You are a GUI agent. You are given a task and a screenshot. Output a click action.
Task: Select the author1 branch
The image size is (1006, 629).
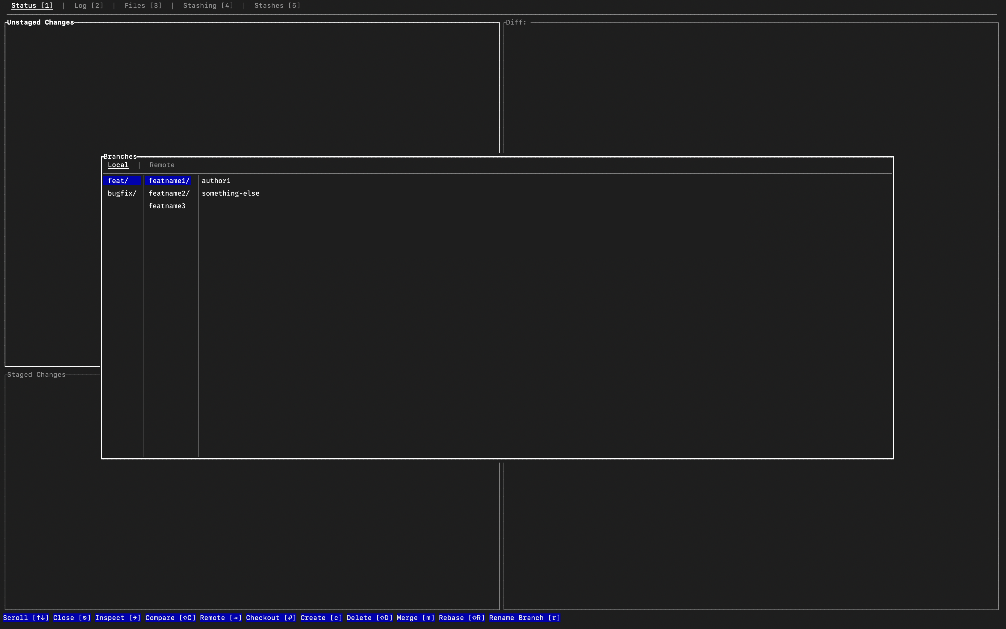(x=216, y=181)
